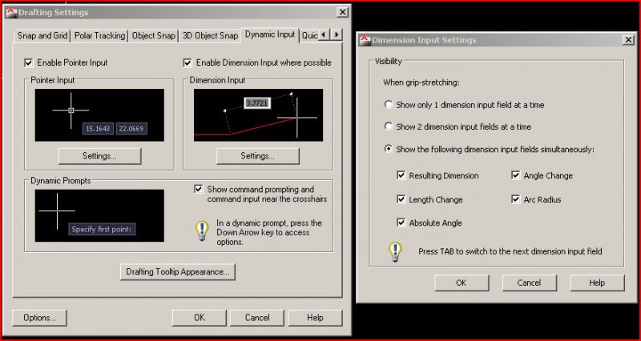This screenshot has width=641, height=341.
Task: Cancel the Dimension Input Settings dialog
Action: tap(530, 283)
